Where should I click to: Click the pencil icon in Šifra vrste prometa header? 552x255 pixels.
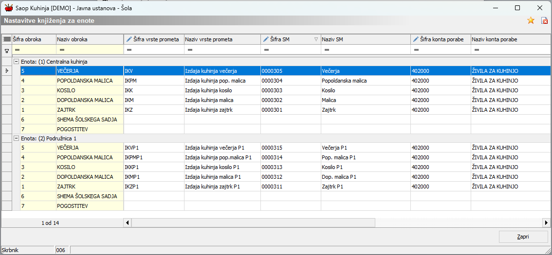(129, 39)
